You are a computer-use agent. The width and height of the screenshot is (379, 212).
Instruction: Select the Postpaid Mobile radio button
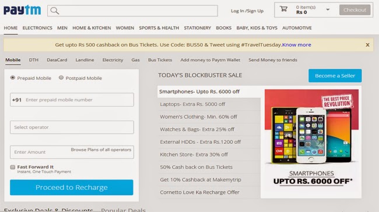[x=61, y=77]
